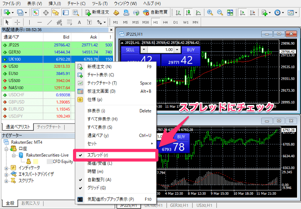Close the 気配値表示 panel
Image resolution: width=301 pixels, height=209 pixels.
pyautogui.click(x=111, y=30)
